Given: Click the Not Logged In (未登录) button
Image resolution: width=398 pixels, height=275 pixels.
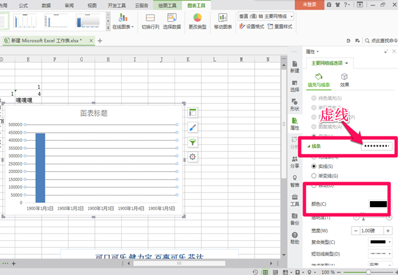Looking at the screenshot, I should point(309,4).
